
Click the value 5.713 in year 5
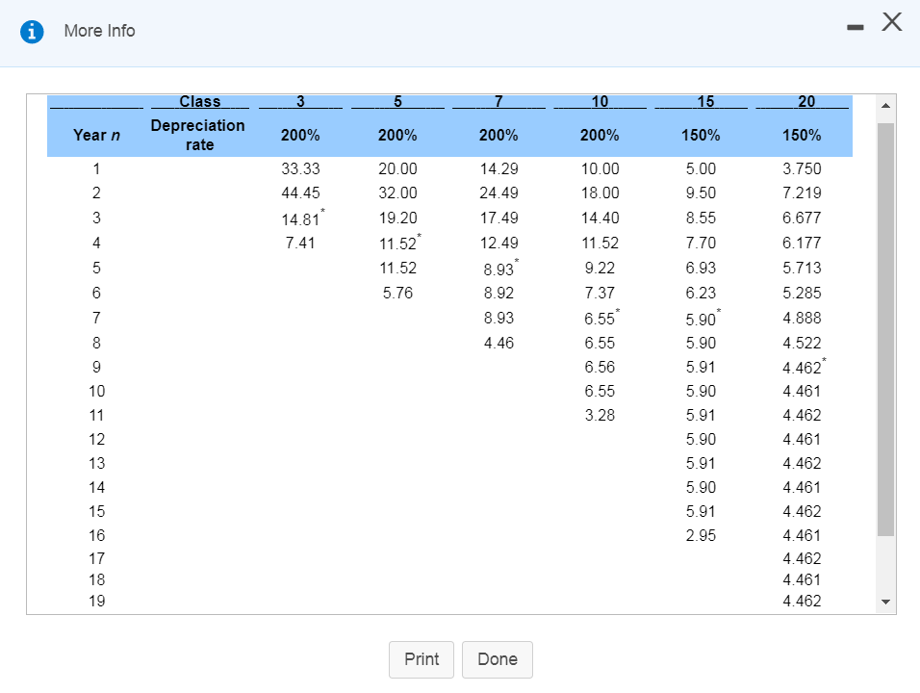point(802,269)
